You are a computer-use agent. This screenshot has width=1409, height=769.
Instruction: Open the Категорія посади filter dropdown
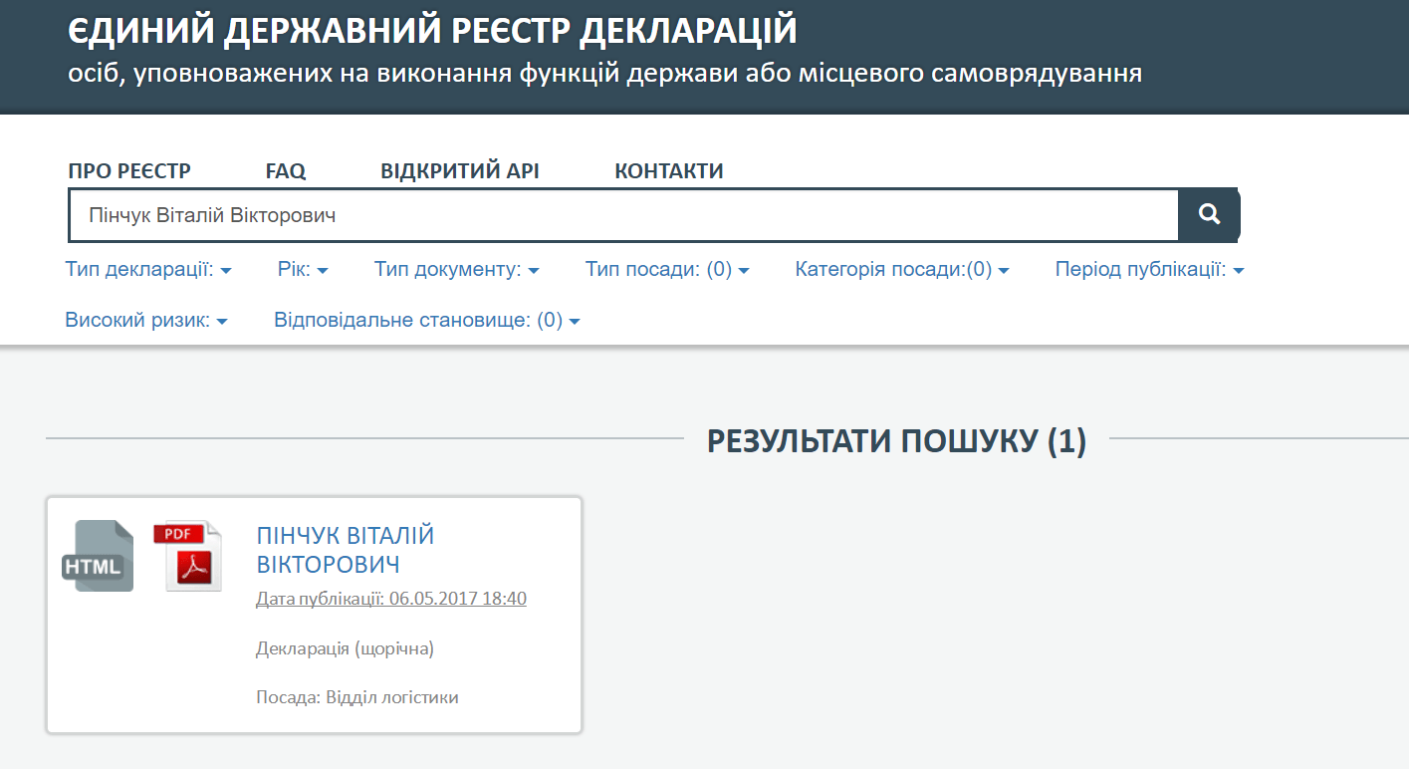tap(902, 269)
